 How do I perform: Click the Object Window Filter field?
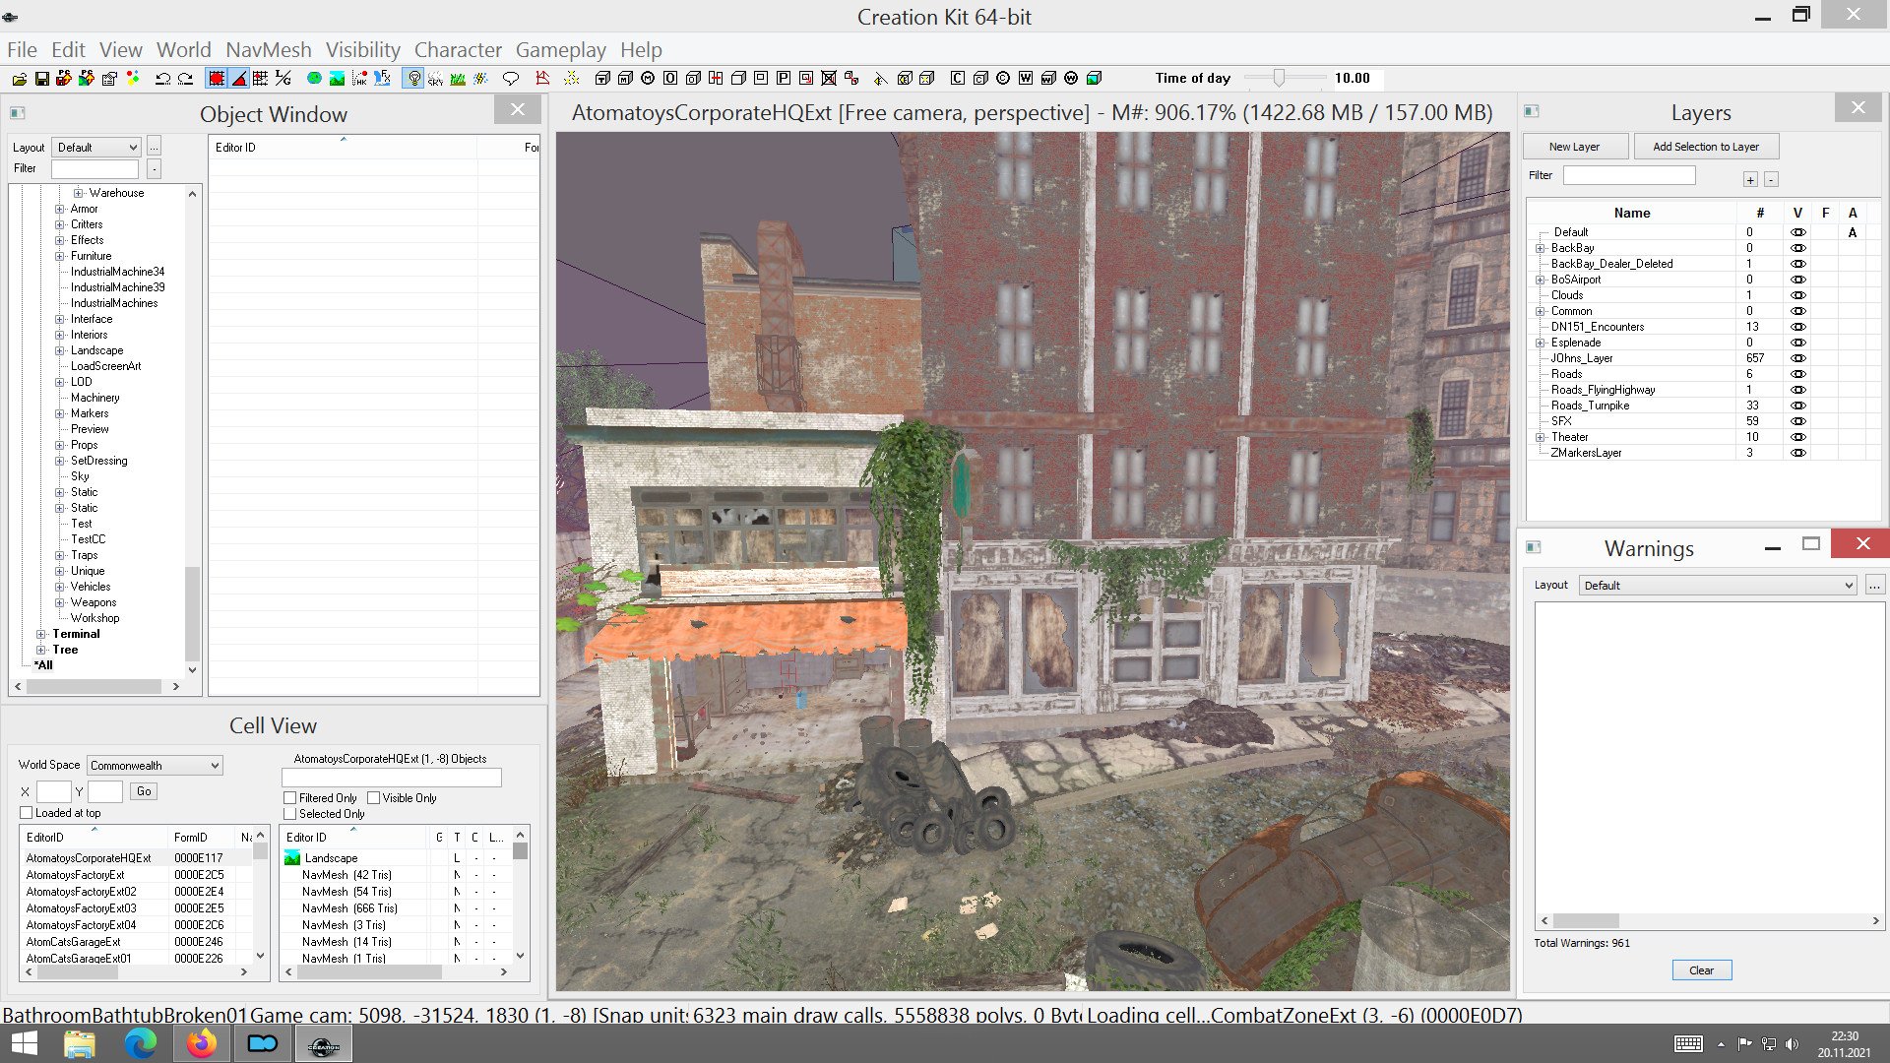click(x=94, y=169)
